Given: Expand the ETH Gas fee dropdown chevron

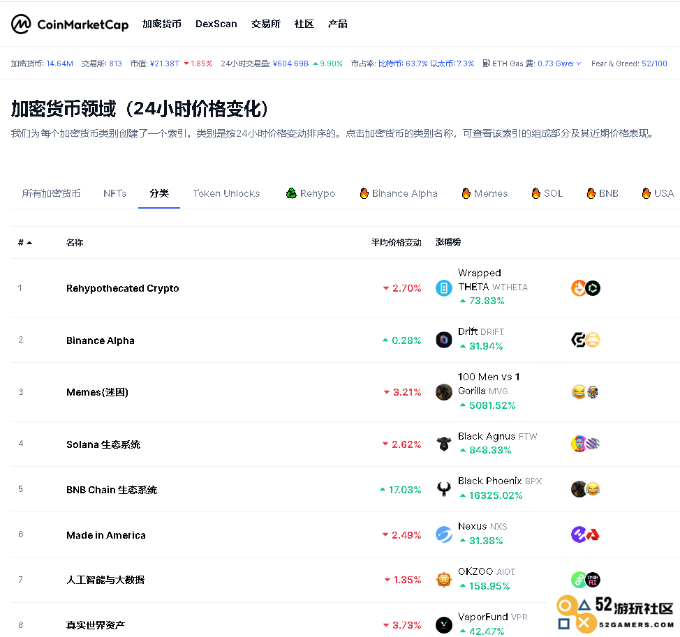Looking at the screenshot, I should pyautogui.click(x=579, y=63).
